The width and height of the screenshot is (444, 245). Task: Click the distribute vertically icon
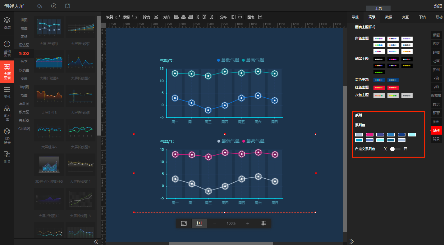pyautogui.click(x=240, y=17)
